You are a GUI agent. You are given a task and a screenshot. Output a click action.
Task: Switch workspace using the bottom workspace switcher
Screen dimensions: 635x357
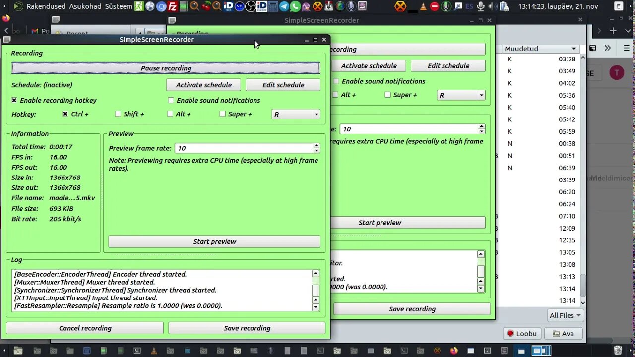coord(541,351)
